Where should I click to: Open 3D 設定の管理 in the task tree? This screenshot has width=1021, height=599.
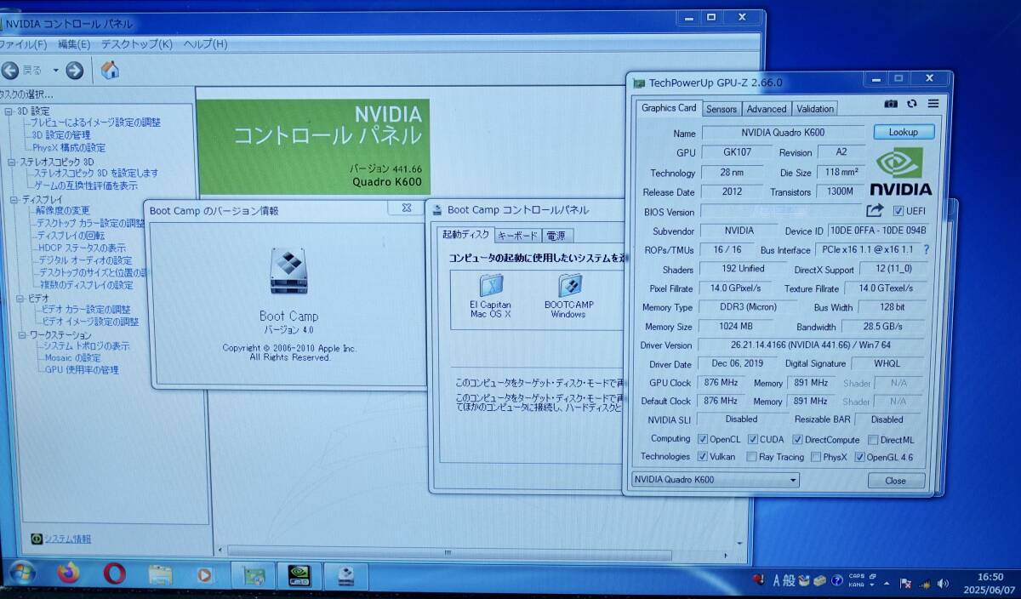click(60, 134)
